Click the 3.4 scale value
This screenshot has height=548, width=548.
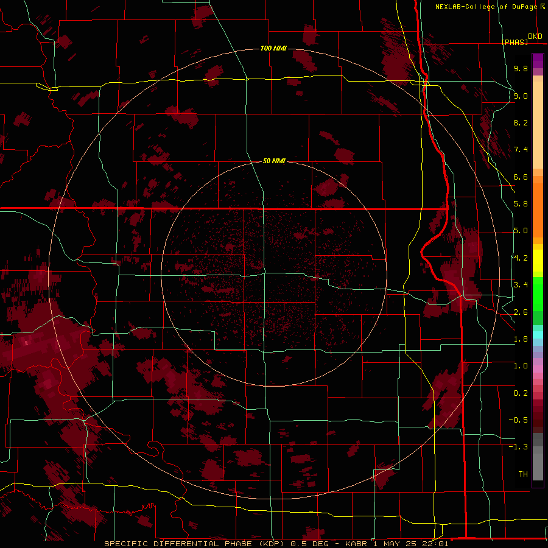(521, 285)
